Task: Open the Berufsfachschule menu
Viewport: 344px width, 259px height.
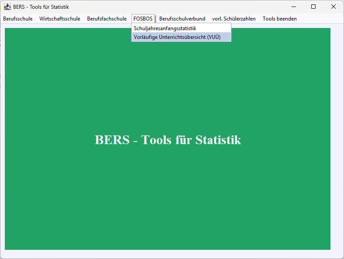Action: tap(107, 19)
